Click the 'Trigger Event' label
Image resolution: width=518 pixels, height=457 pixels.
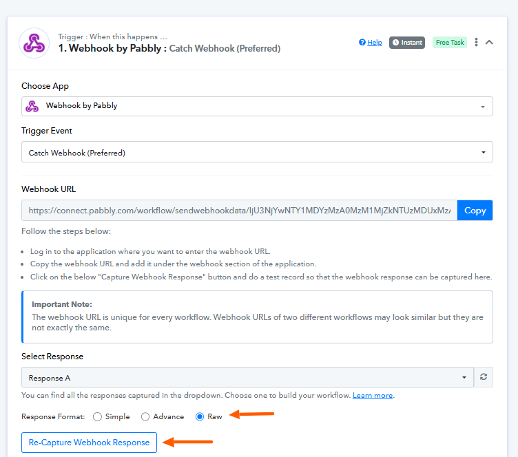pos(47,131)
